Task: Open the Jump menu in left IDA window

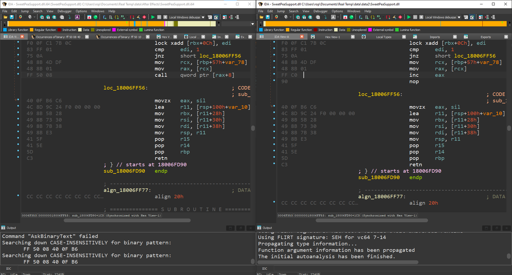Action: [25, 11]
